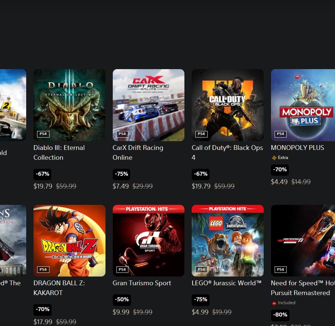Click the -75% discount badge for CarX Drift
This screenshot has height=326, width=335.
pos(121,174)
